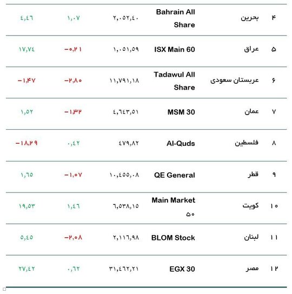292x294 pixels.
Task: Click the Bahrain All Share index name
Action: point(175,18)
